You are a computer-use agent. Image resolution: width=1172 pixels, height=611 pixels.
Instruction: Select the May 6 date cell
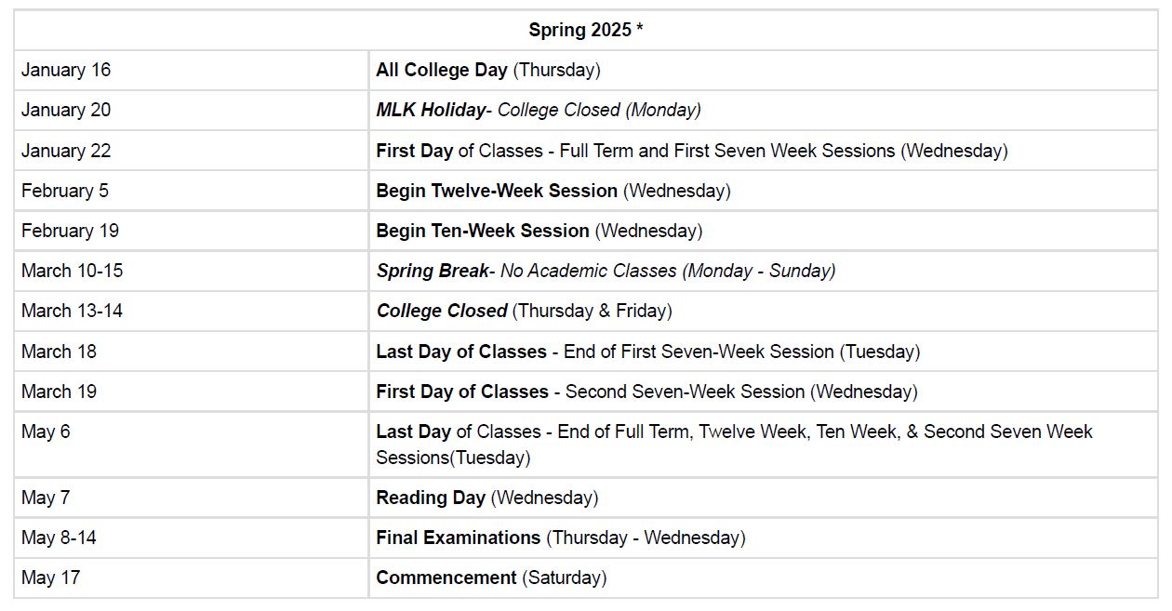tap(192, 445)
